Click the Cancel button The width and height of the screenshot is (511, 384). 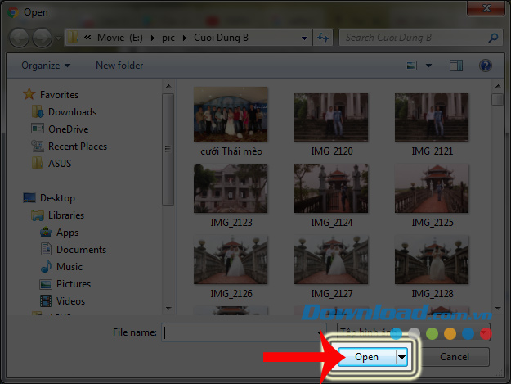455,357
